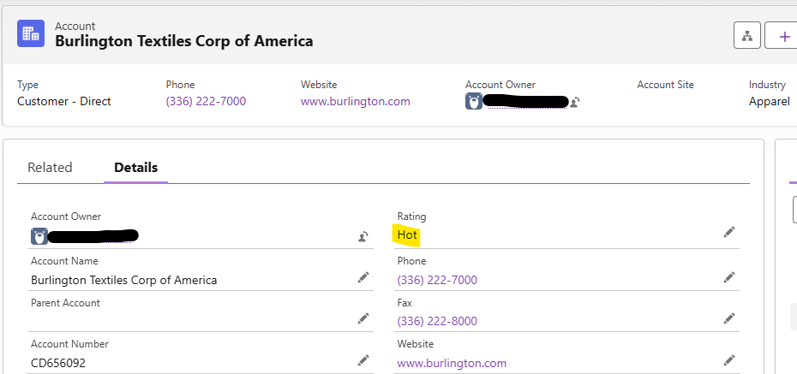
Task: Edit the Details Website field pencil icon
Action: pos(729,360)
